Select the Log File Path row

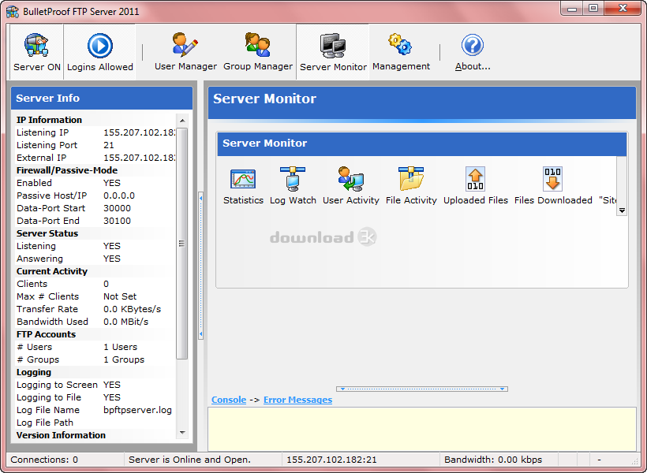point(95,423)
